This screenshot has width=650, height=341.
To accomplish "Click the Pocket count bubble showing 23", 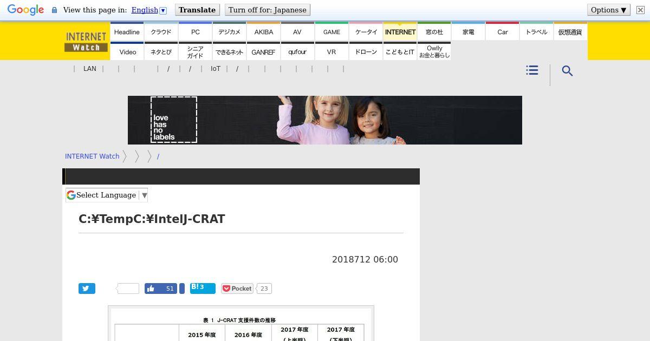I will tap(264, 288).
